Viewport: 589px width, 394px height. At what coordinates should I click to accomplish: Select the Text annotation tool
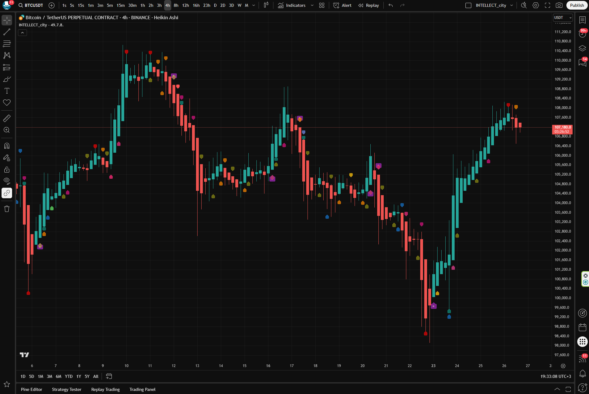pyautogui.click(x=7, y=91)
